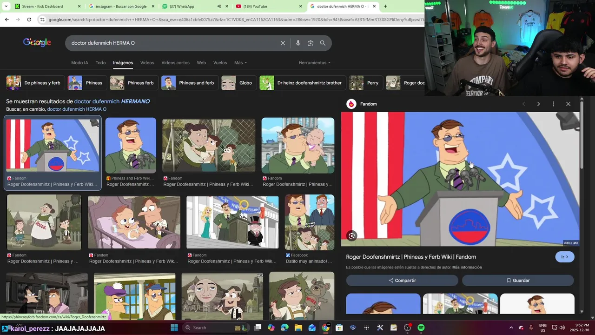Reload the current page
The width and height of the screenshot is (595, 335).
[x=29, y=20]
